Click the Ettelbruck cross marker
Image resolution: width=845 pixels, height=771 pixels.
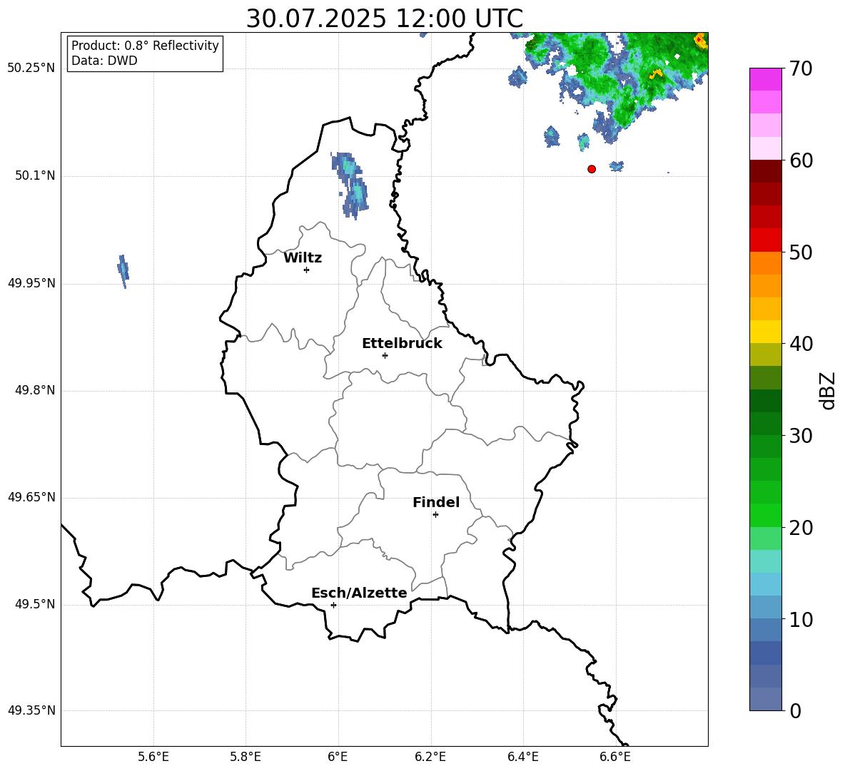pyautogui.click(x=385, y=355)
